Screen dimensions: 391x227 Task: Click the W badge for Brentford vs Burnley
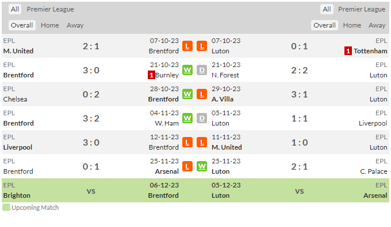187,70
